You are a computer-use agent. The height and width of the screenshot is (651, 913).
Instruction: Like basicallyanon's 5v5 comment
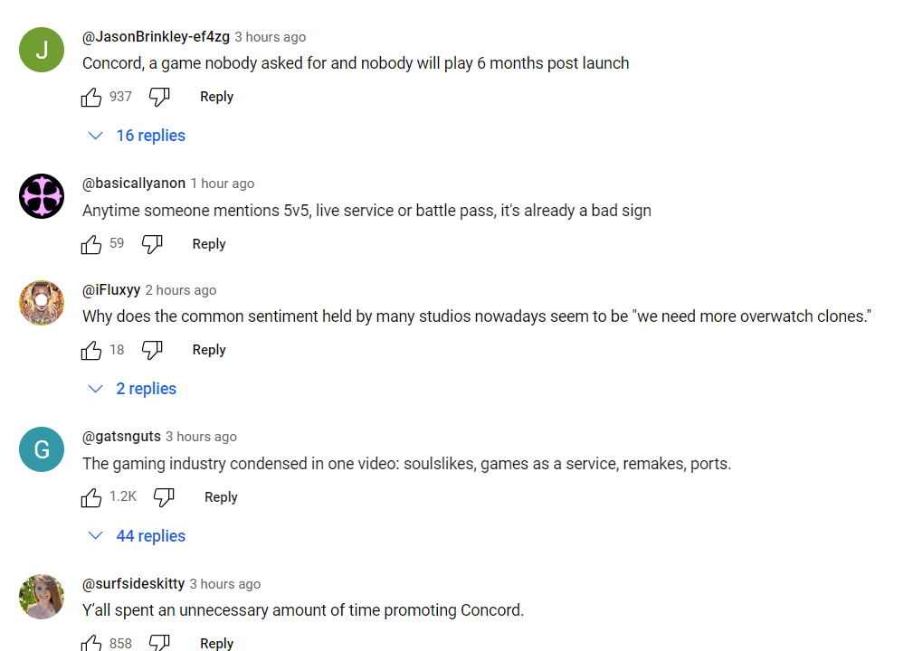pyautogui.click(x=91, y=244)
